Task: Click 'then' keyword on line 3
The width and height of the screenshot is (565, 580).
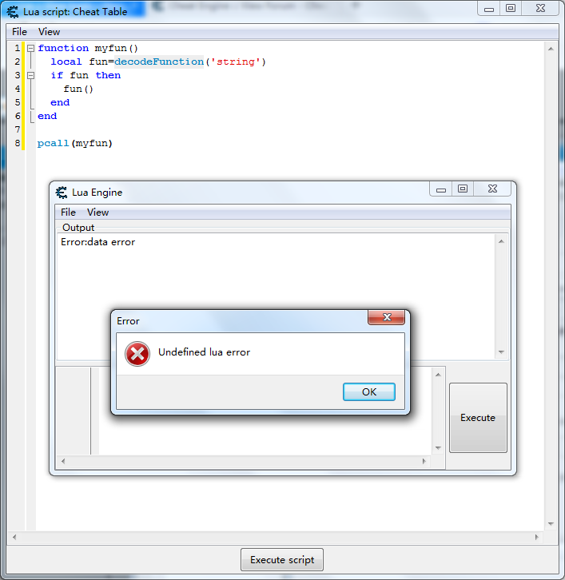Action: (x=108, y=75)
